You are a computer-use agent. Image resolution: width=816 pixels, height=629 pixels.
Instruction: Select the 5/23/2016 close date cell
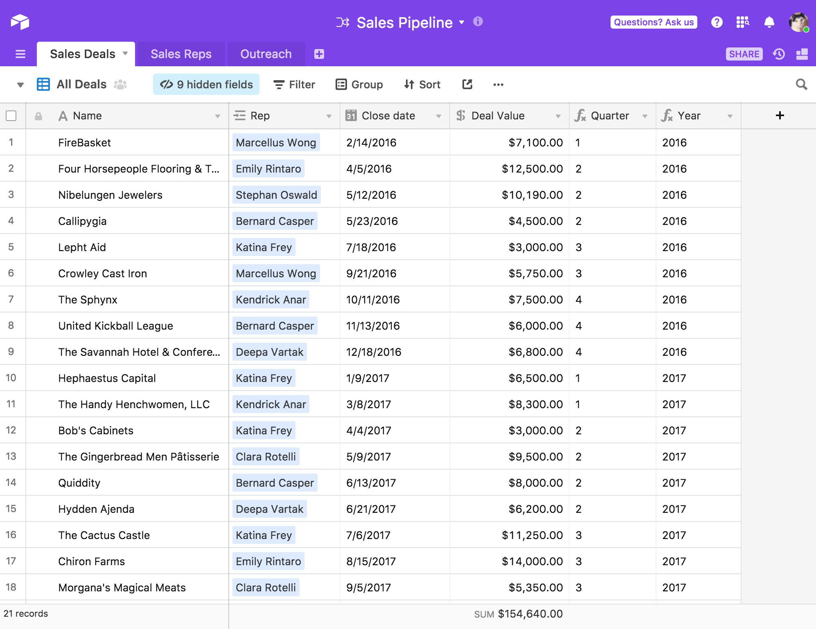(394, 221)
